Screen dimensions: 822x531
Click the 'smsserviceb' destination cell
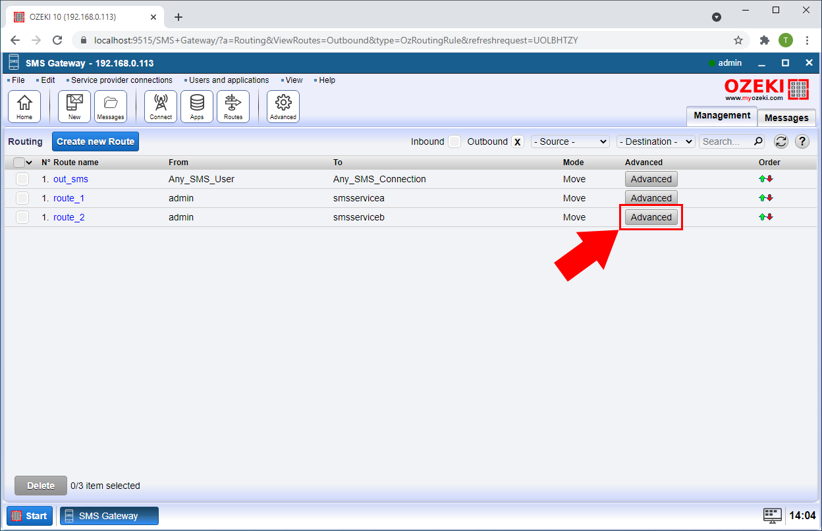coord(358,217)
